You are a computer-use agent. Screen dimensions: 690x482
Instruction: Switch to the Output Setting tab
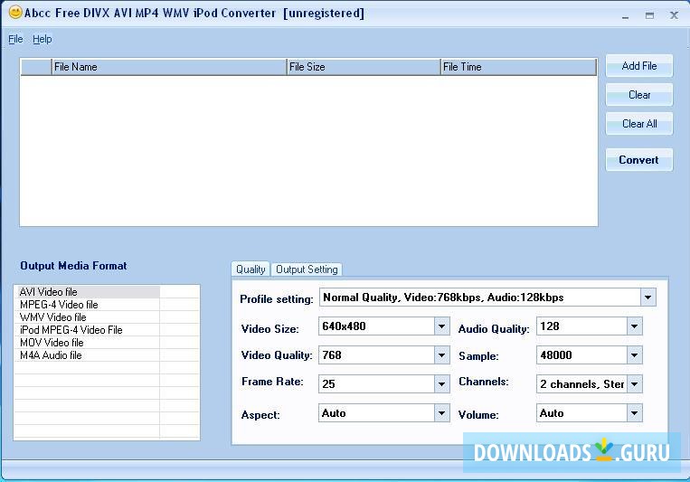point(307,269)
